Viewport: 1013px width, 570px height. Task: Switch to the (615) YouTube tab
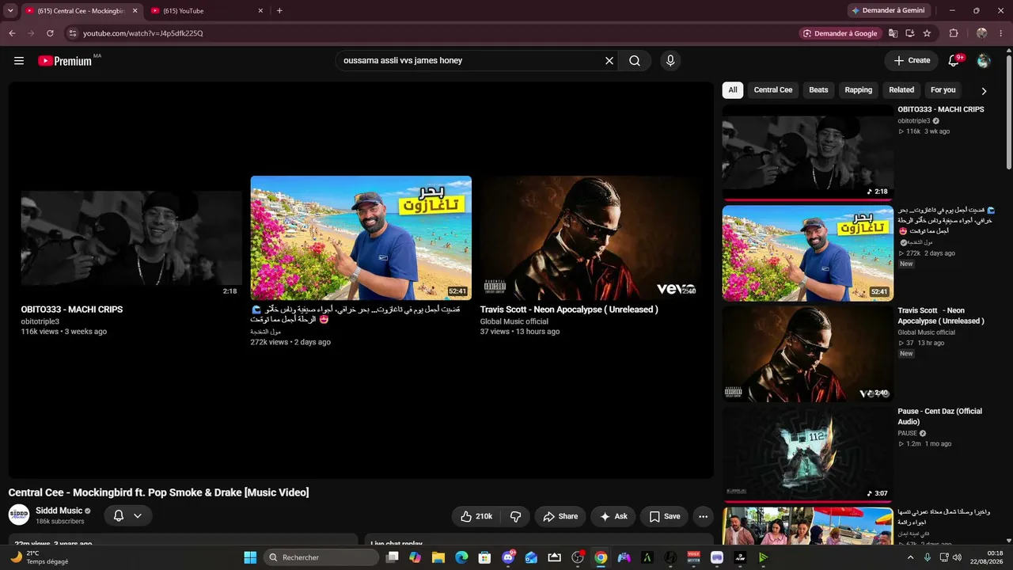point(207,11)
